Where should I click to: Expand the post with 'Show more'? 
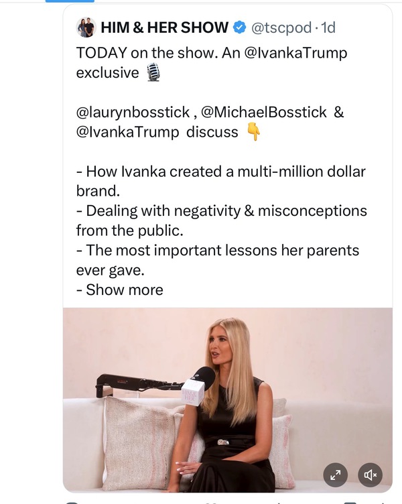[125, 290]
